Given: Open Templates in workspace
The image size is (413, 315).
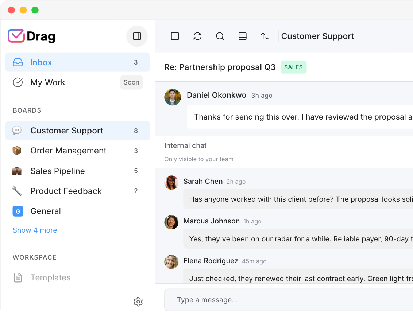Looking at the screenshot, I should [78, 277].
